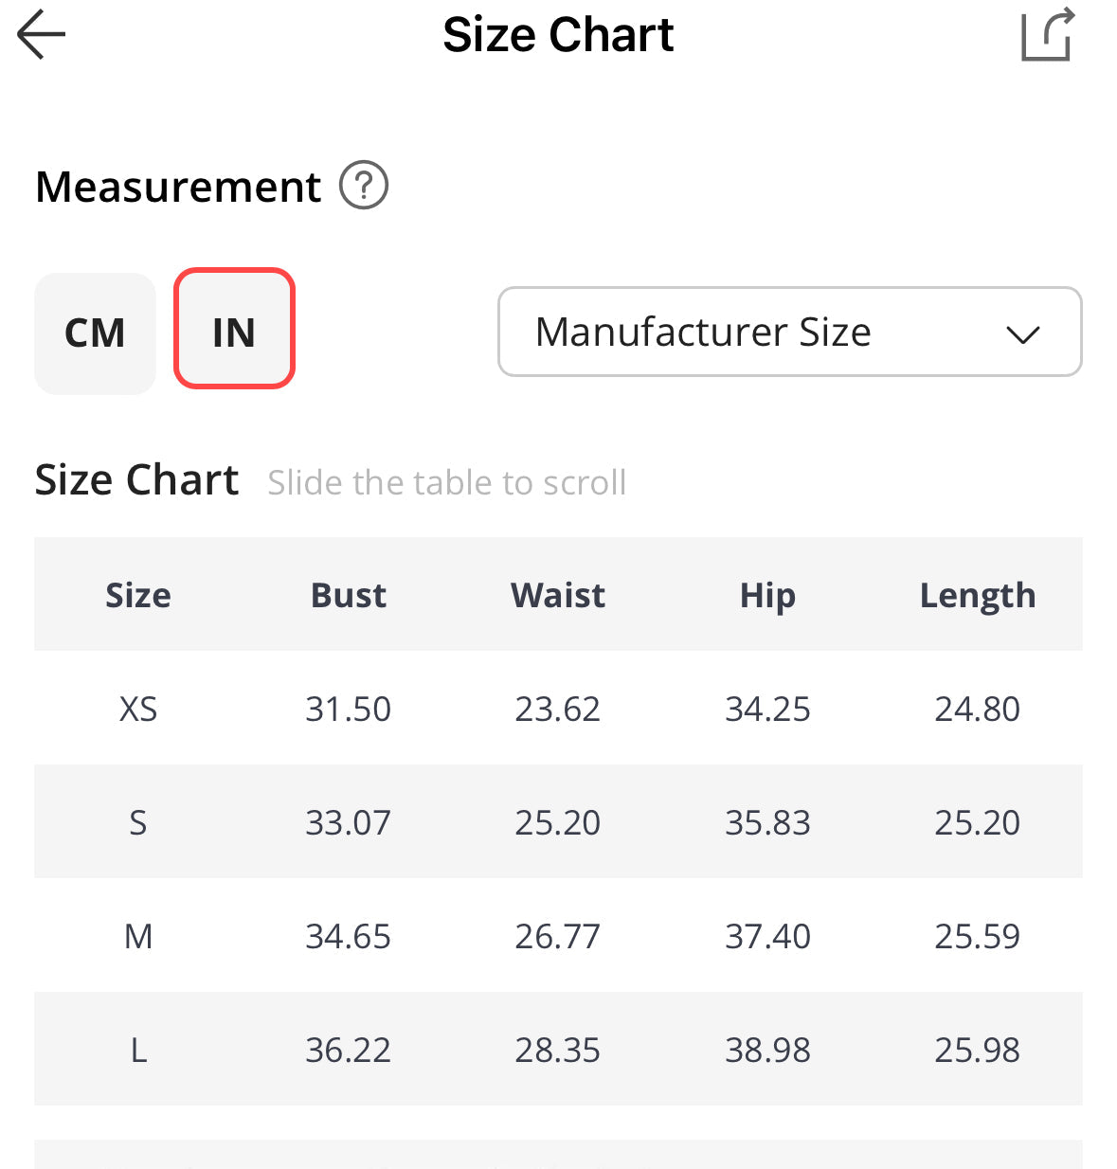Click the Length column header
The height and width of the screenshot is (1169, 1117).
click(978, 595)
